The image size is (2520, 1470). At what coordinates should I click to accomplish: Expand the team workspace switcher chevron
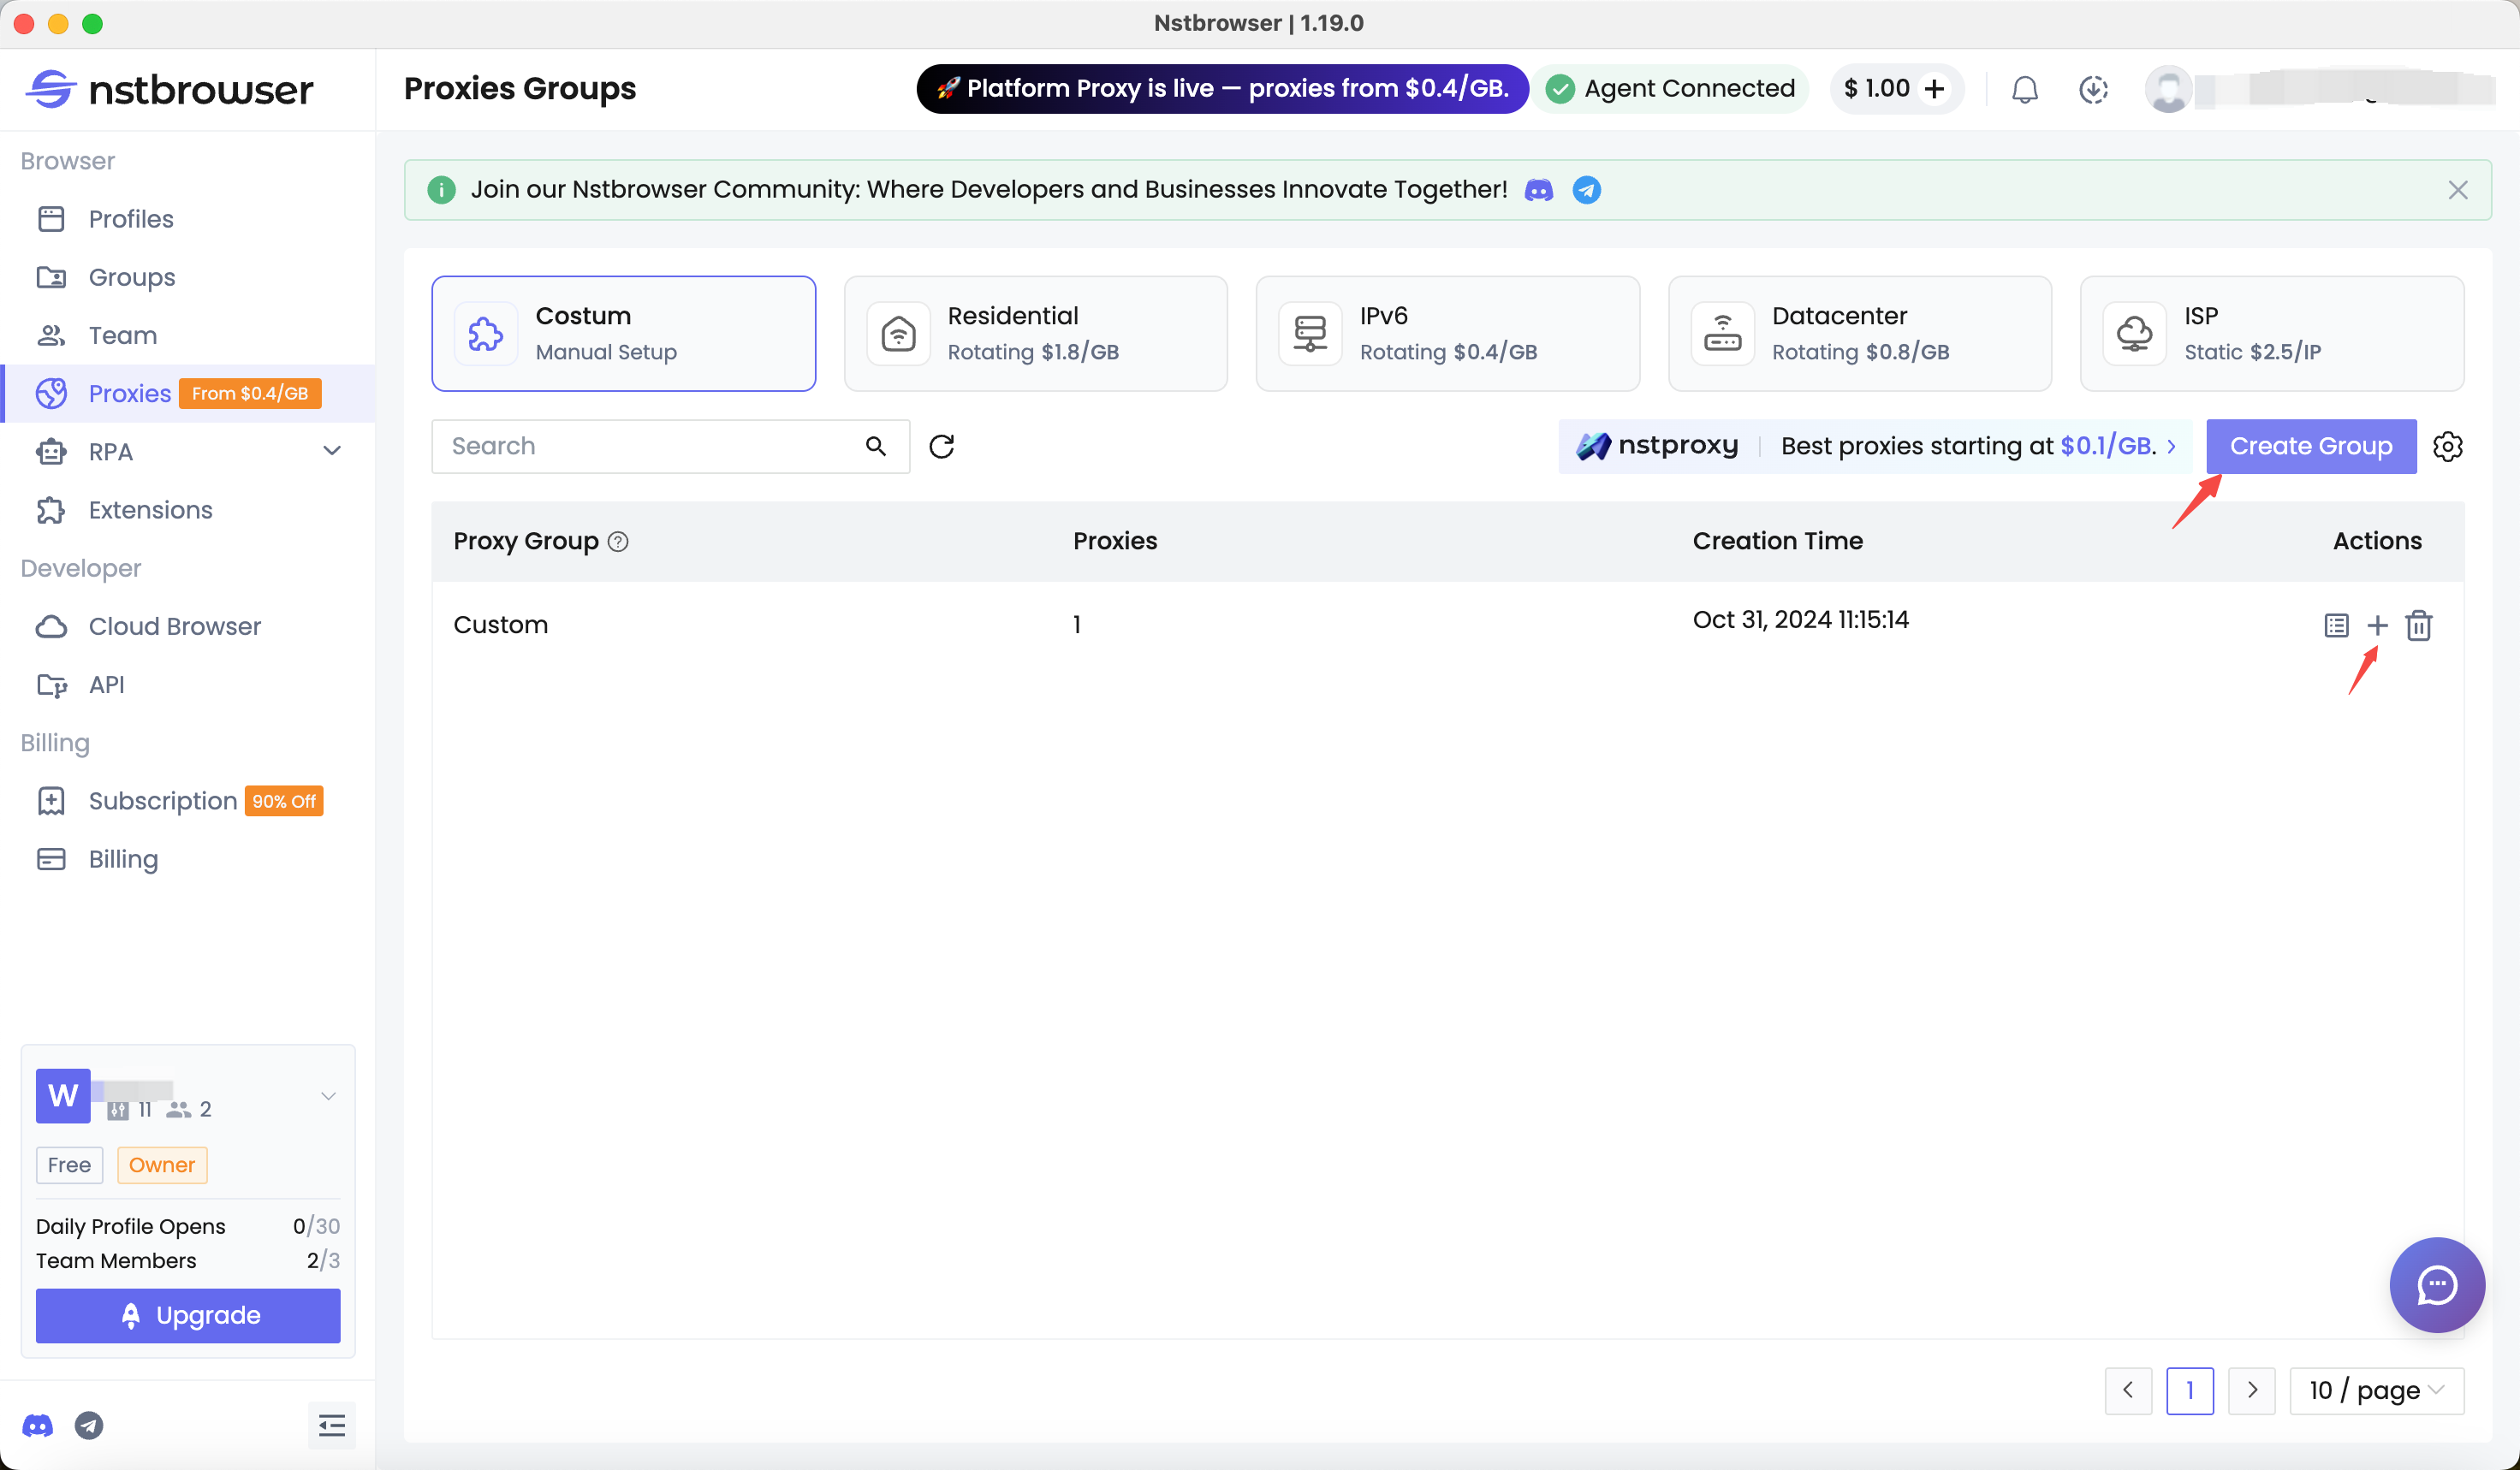328,1096
